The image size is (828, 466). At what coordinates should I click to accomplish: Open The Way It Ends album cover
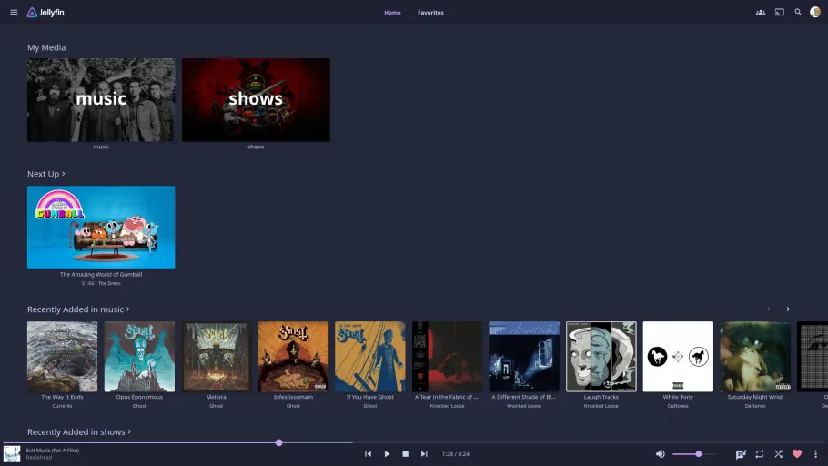(62, 357)
